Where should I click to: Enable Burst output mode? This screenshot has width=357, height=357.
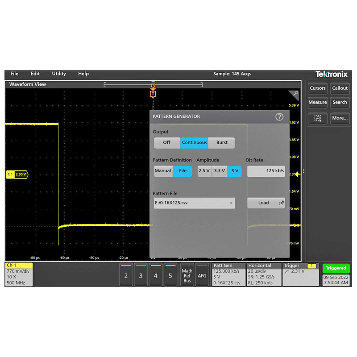[222, 142]
